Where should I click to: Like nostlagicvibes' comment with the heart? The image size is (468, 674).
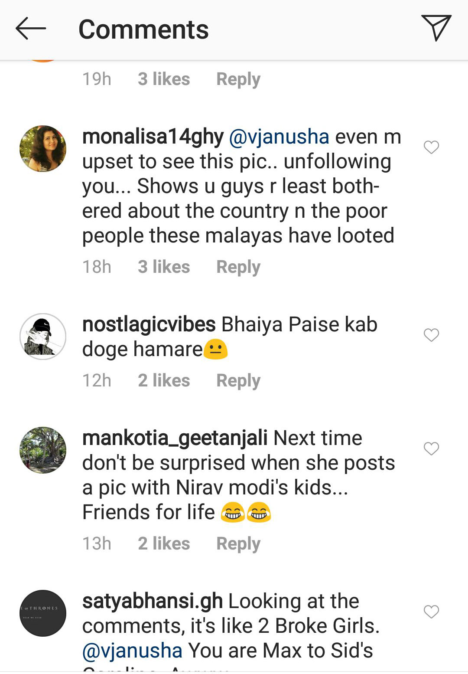431,335
